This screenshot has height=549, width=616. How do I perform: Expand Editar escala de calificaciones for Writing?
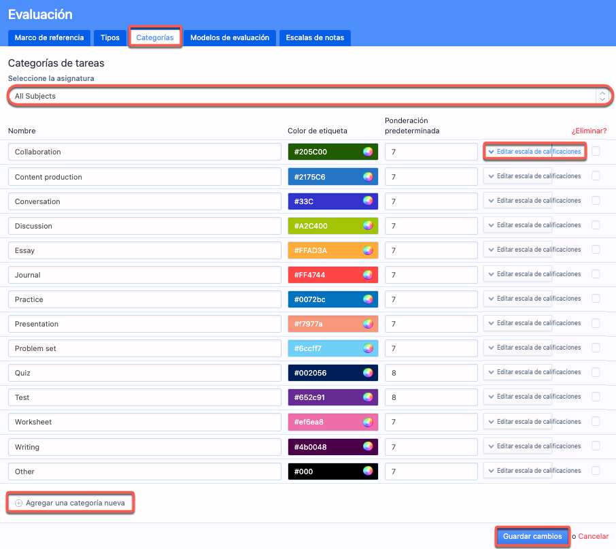pos(534,446)
